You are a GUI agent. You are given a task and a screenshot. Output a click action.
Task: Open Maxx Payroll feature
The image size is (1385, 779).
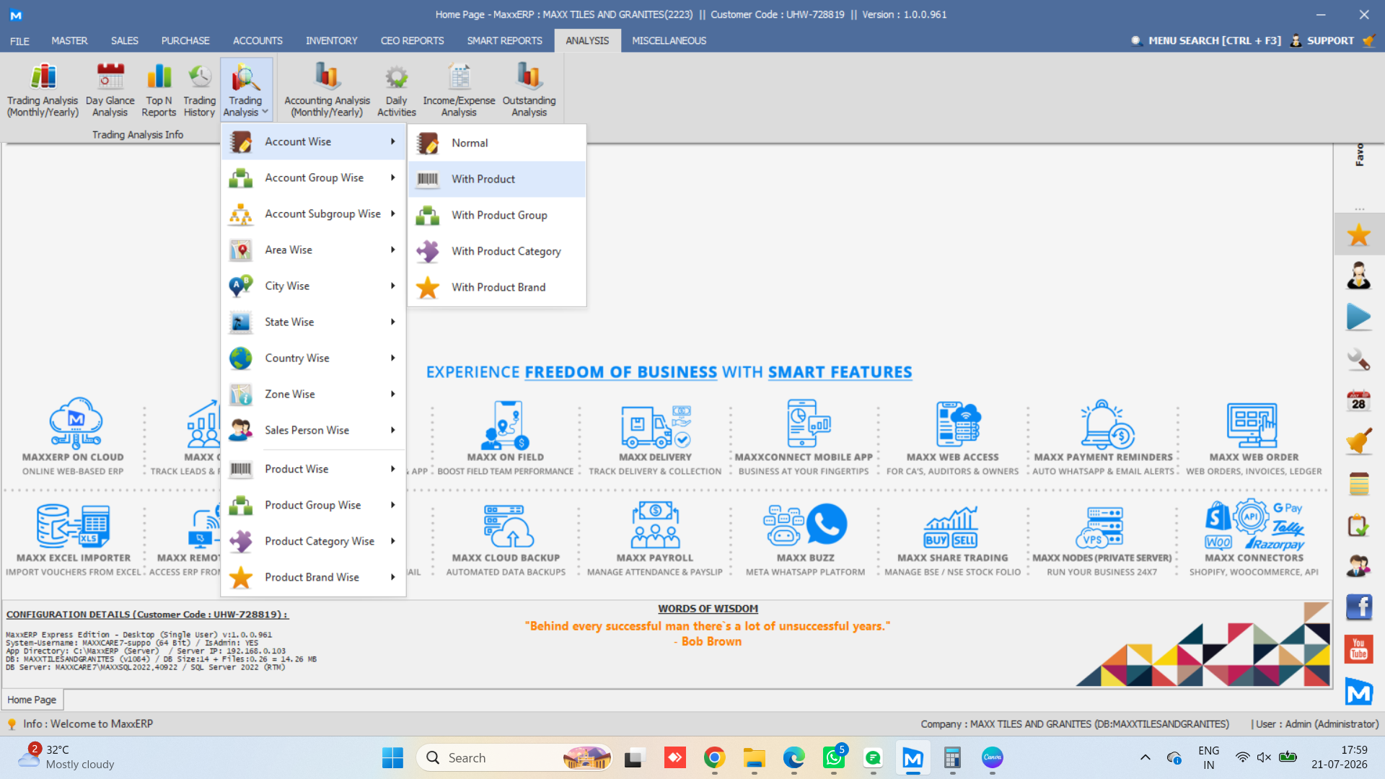point(655,538)
